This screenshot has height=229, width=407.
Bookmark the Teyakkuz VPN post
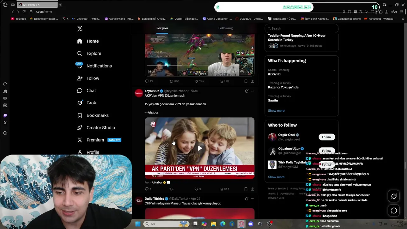pos(246,189)
